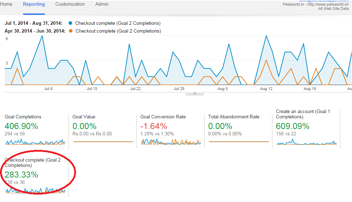Click the '0.00% vs 0.00%' text

point(225,134)
